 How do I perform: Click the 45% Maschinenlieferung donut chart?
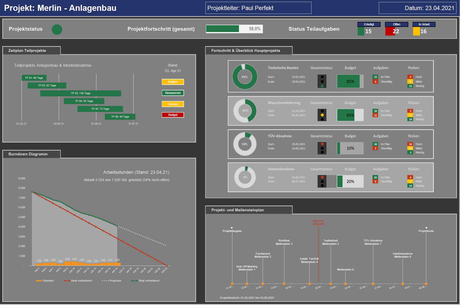pos(245,111)
